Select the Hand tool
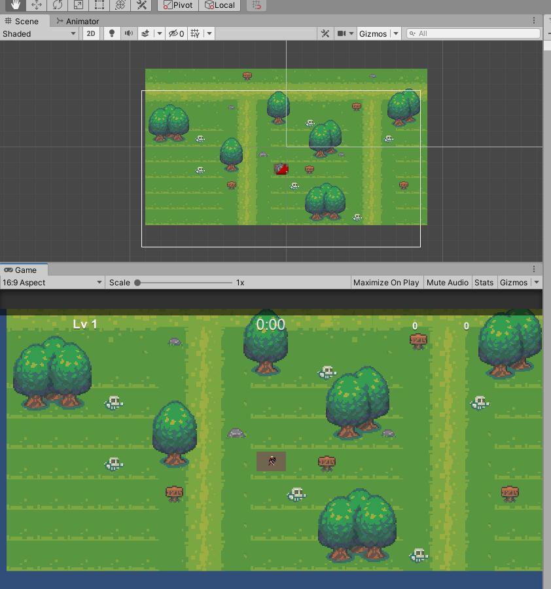 (x=16, y=5)
